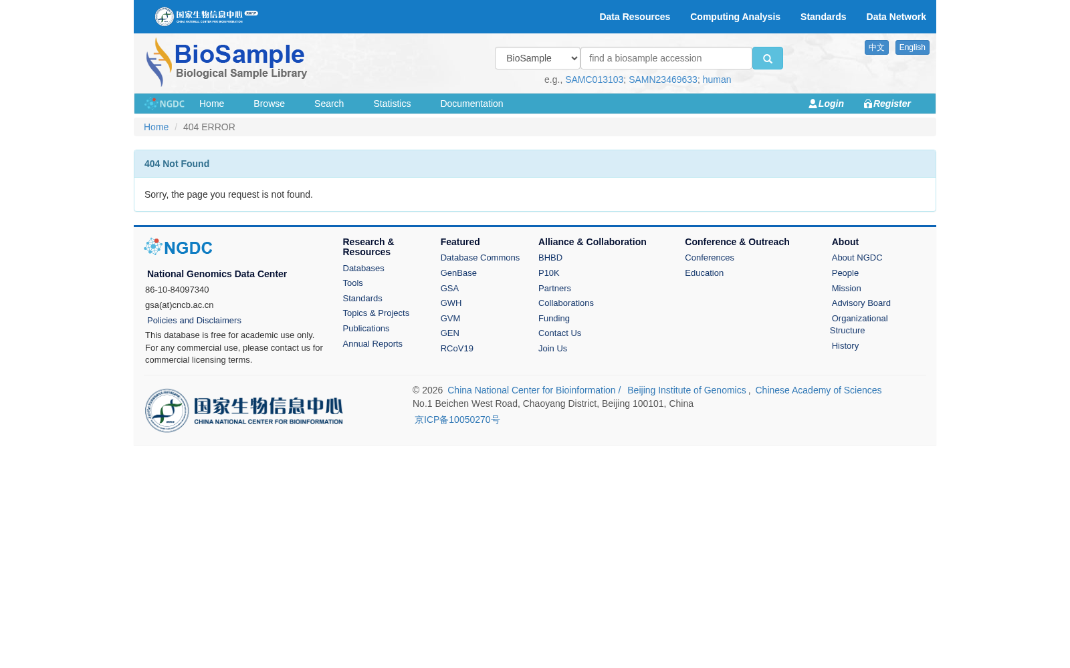Open About NGDC link
The width and height of the screenshot is (1070, 668).
pos(857,258)
